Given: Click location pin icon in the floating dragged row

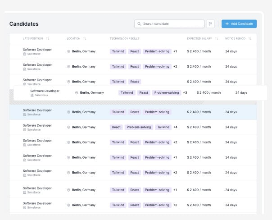Looking at the screenshot, I should (77, 93).
